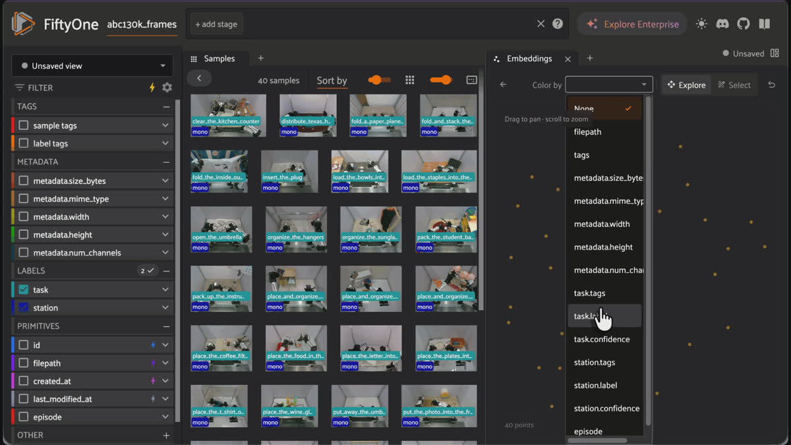
Task: Add a panel beside the Samples tab
Action: (260, 58)
